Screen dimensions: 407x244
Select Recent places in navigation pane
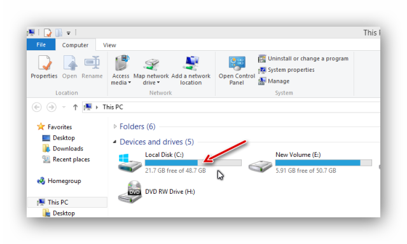click(x=71, y=159)
